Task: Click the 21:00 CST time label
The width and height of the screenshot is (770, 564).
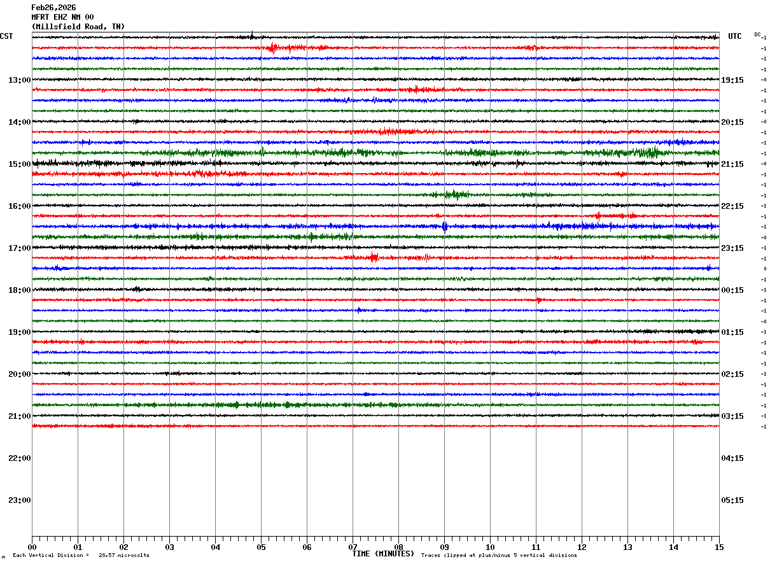Action: (20, 416)
